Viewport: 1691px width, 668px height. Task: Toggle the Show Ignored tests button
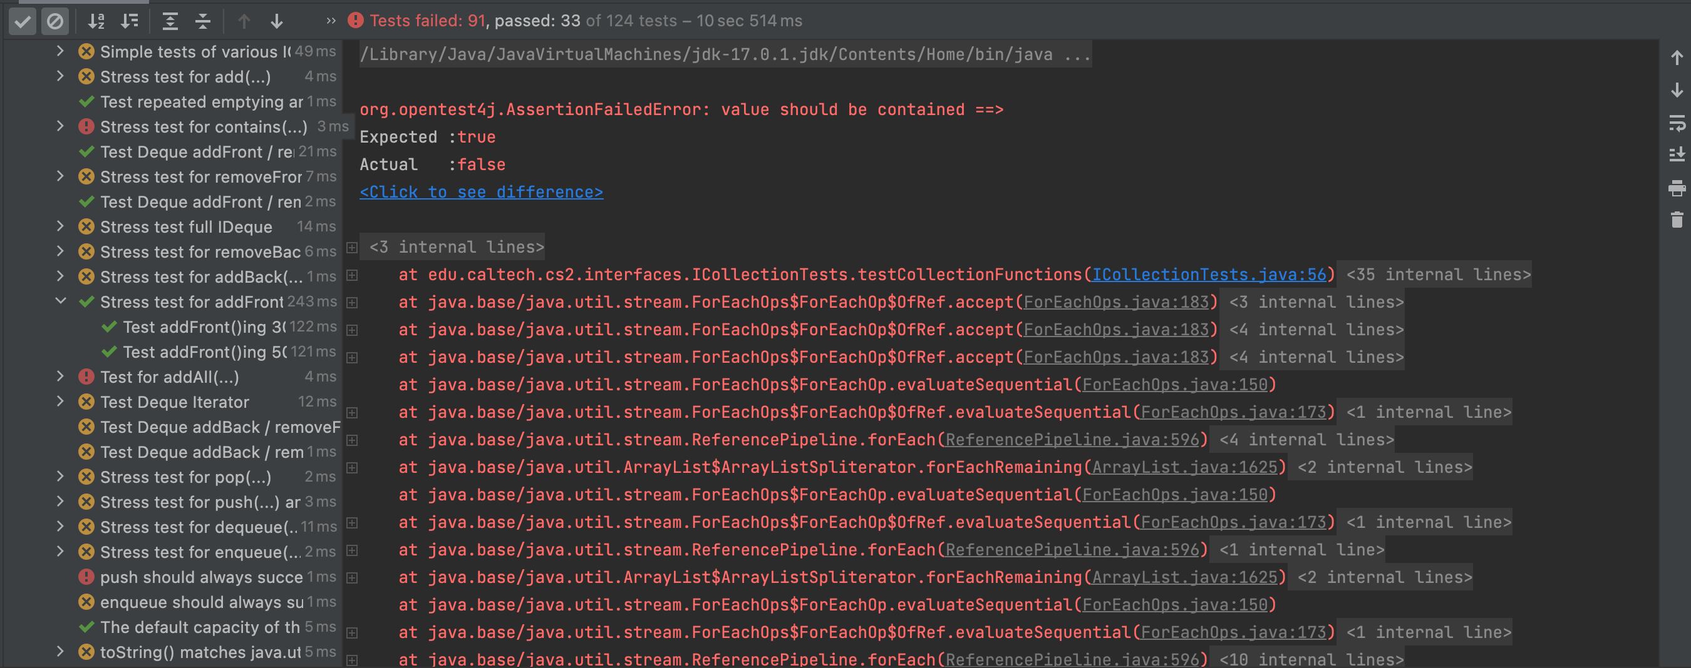(55, 22)
